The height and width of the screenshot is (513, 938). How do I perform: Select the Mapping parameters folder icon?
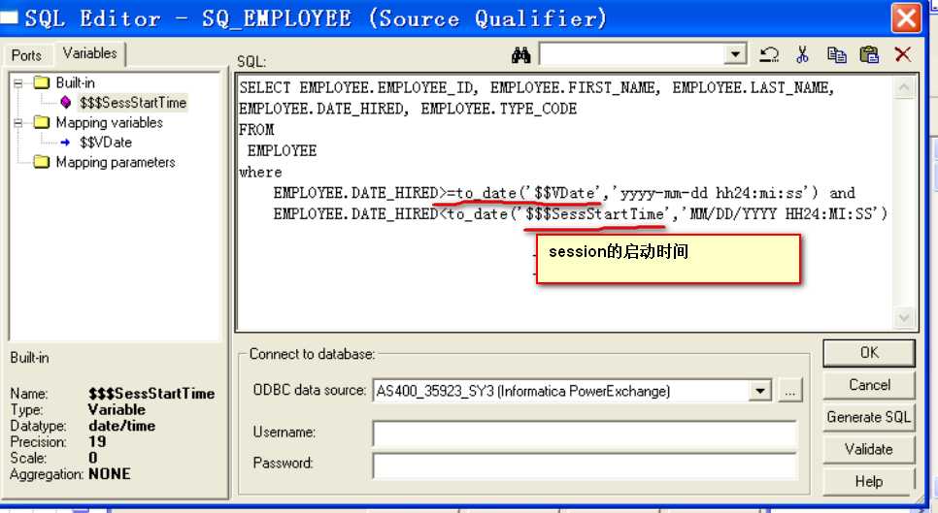pos(42,162)
